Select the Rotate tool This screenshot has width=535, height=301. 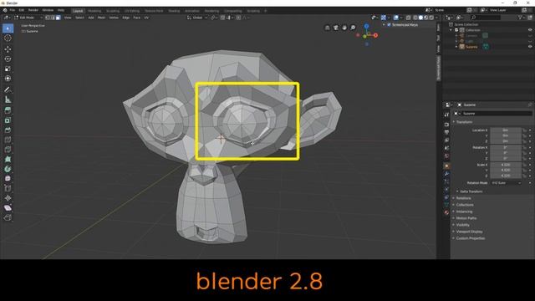(x=8, y=59)
